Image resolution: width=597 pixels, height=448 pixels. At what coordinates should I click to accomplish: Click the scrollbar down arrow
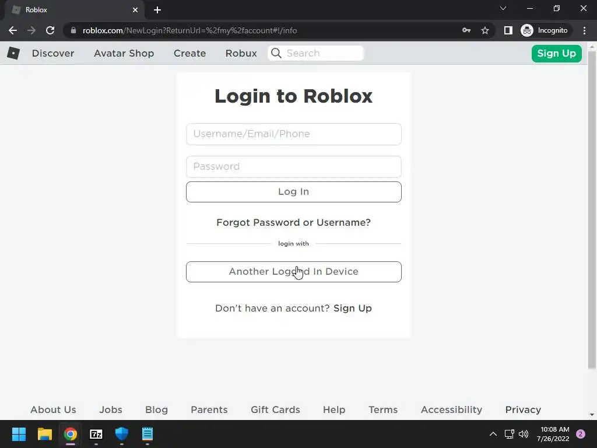click(x=592, y=415)
